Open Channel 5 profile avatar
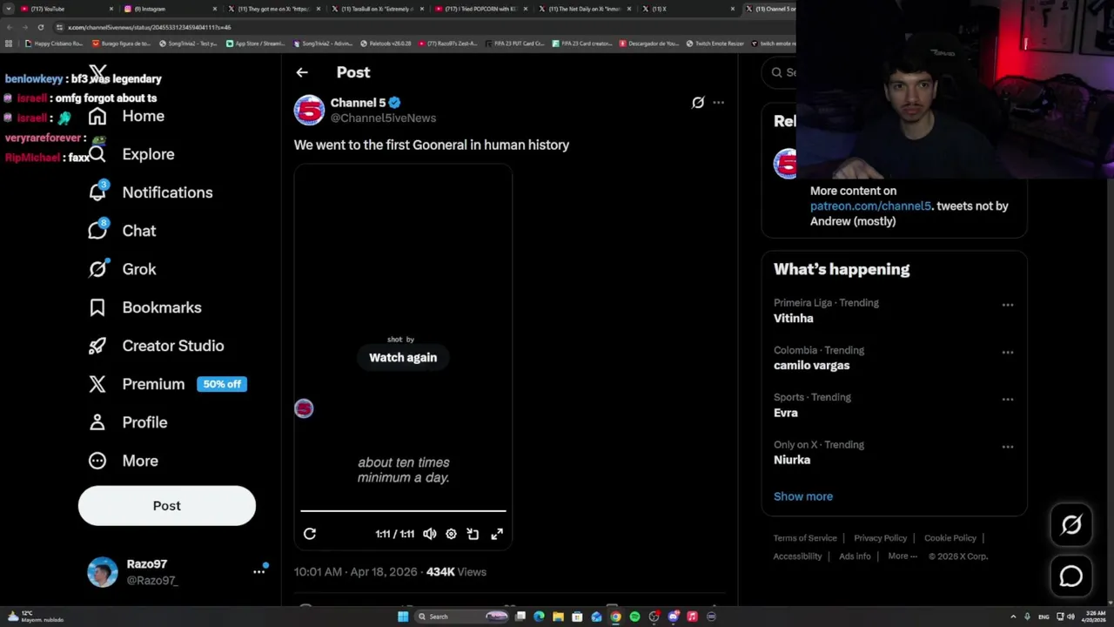The image size is (1114, 627). coord(309,110)
